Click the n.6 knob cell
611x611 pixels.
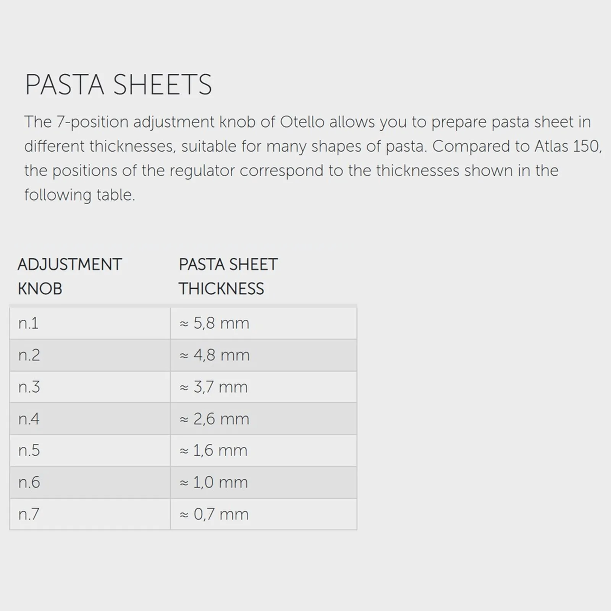pos(90,482)
